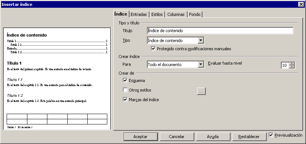The height and width of the screenshot is (144, 306).
Task: Click the preview heading 'Índice de contenido'
Action: coord(27,35)
